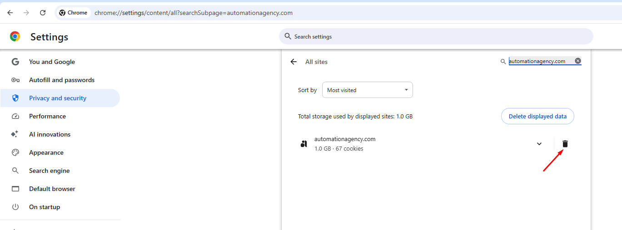
Task: Return to previous page via All sites arrow
Action: point(294,62)
